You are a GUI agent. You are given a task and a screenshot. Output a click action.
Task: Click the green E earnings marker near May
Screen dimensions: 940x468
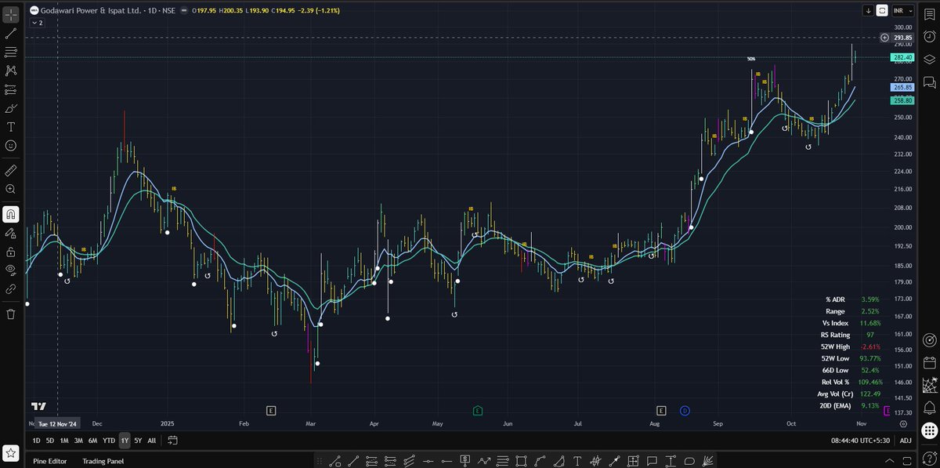(x=477, y=410)
